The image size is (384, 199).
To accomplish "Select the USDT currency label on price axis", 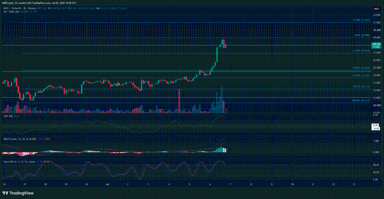I will pos(376,9).
